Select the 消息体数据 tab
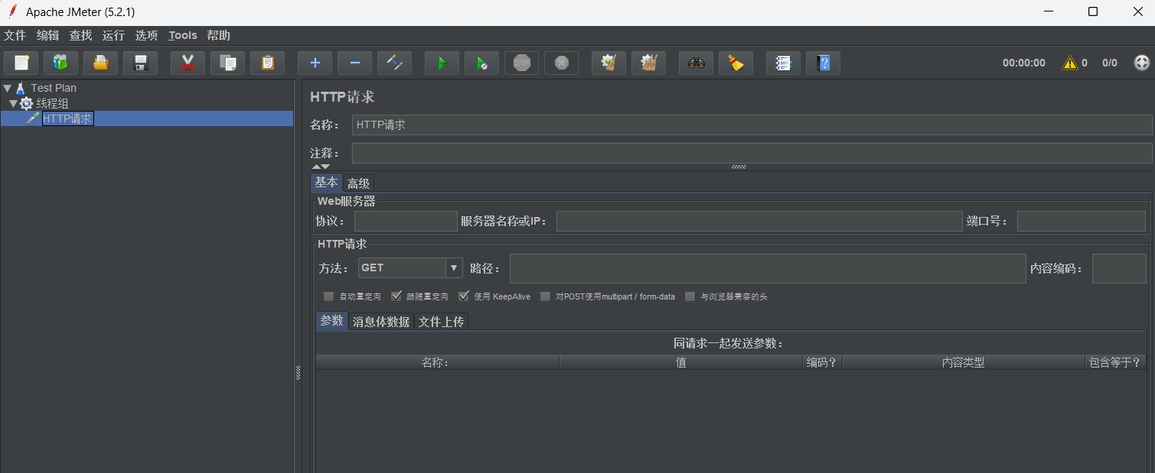This screenshot has height=473, width=1155. click(x=381, y=322)
